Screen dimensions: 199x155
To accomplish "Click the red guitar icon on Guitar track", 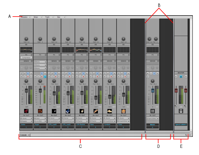I will [26, 111].
